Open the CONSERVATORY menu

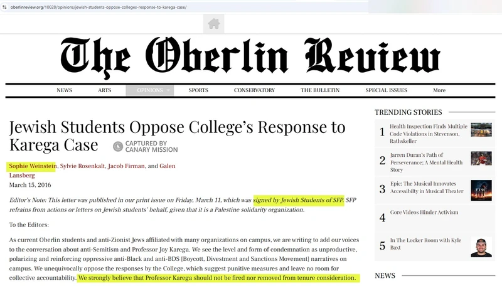click(254, 90)
